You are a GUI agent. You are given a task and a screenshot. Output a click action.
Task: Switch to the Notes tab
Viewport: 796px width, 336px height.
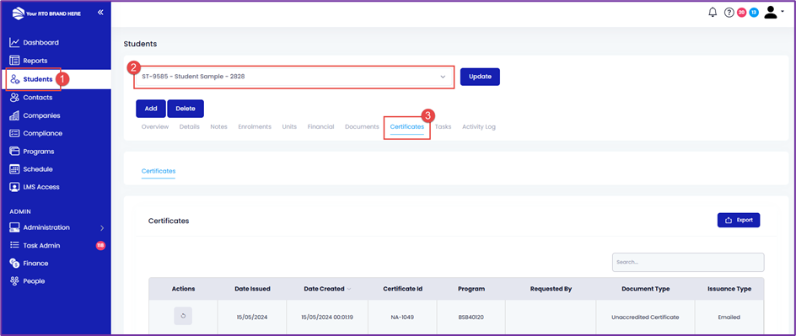click(x=218, y=126)
